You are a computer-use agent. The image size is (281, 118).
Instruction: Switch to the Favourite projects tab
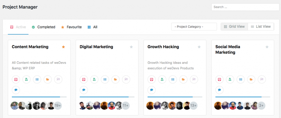(x=71, y=27)
